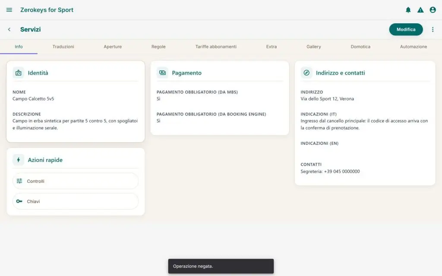Click the name value Campo Calcetto 5v5
The image size is (442, 276).
[x=33, y=99]
